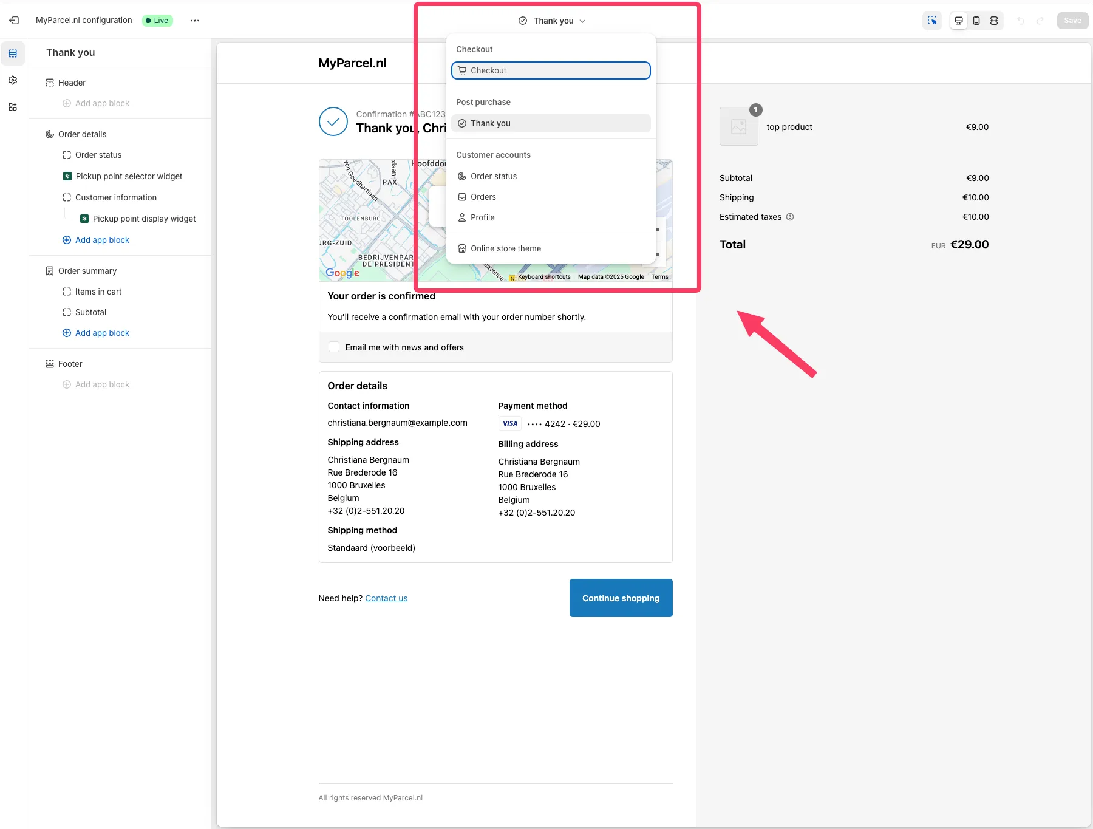Check the Email me with news and offers box
The width and height of the screenshot is (1093, 829).
click(x=334, y=347)
